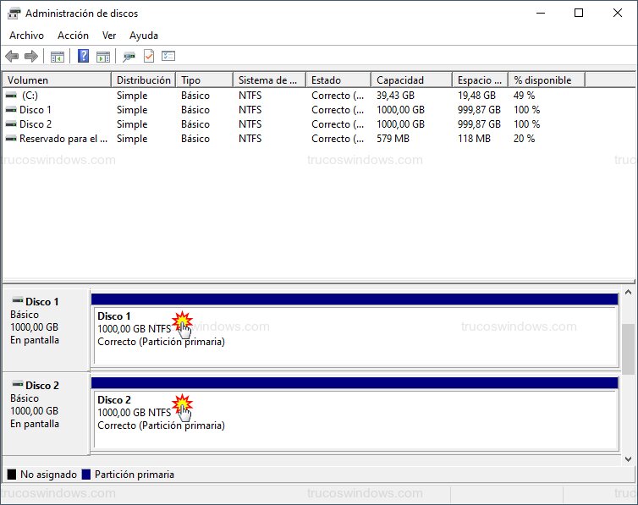Open the Archivo menu

click(x=26, y=36)
